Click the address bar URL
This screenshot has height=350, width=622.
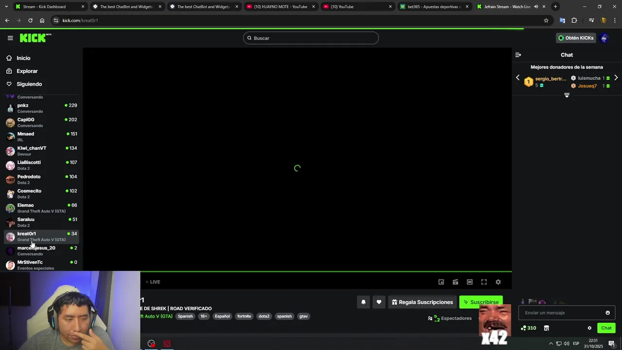point(80,20)
